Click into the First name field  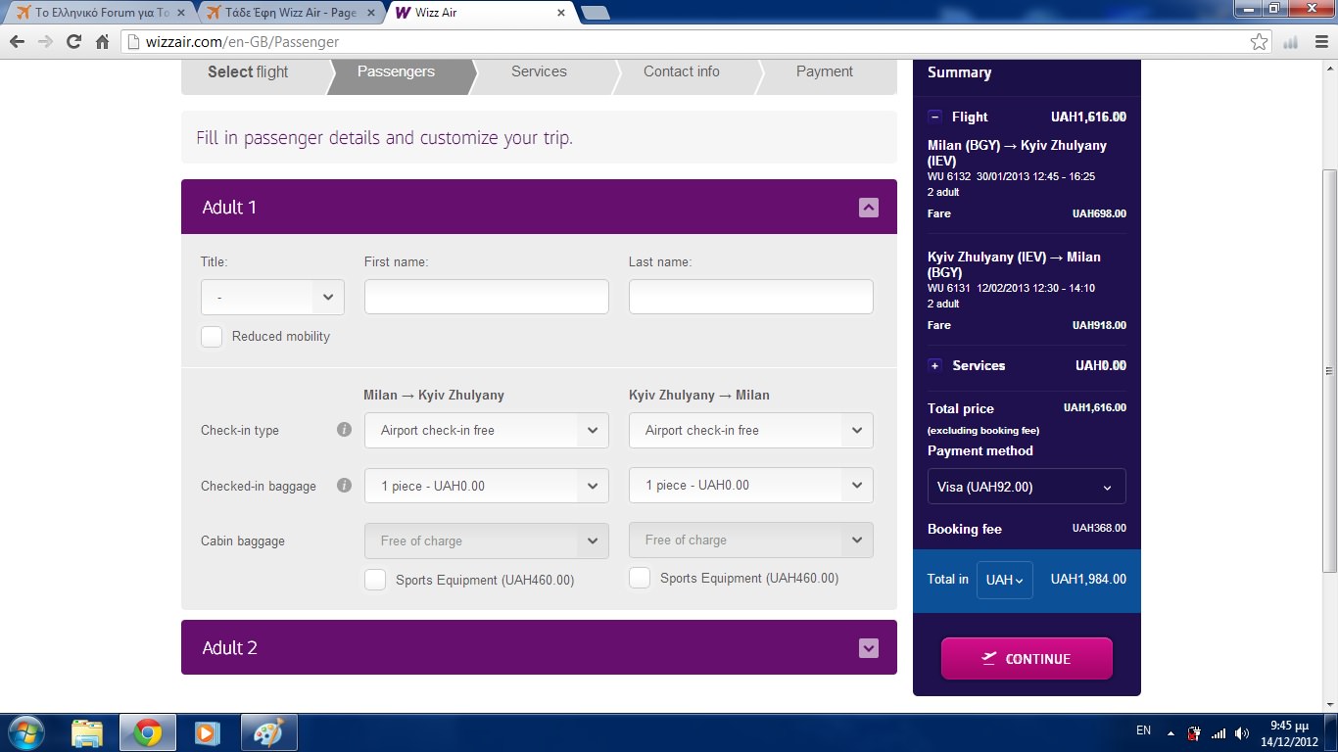(x=487, y=297)
